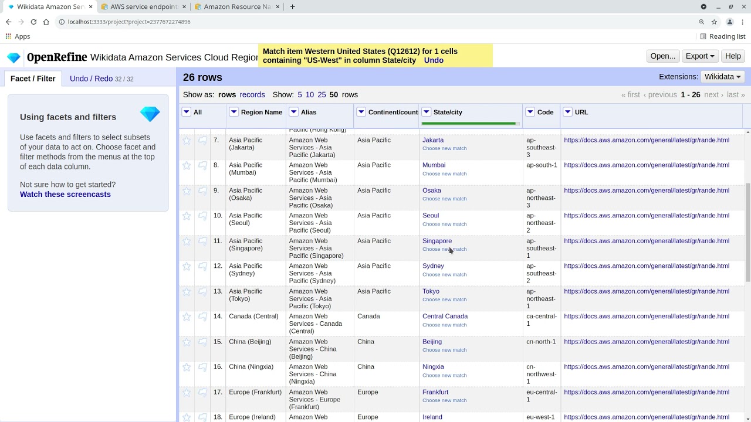Screen dimensions: 751x422
Task: Go to browser home page
Action: 46,22
